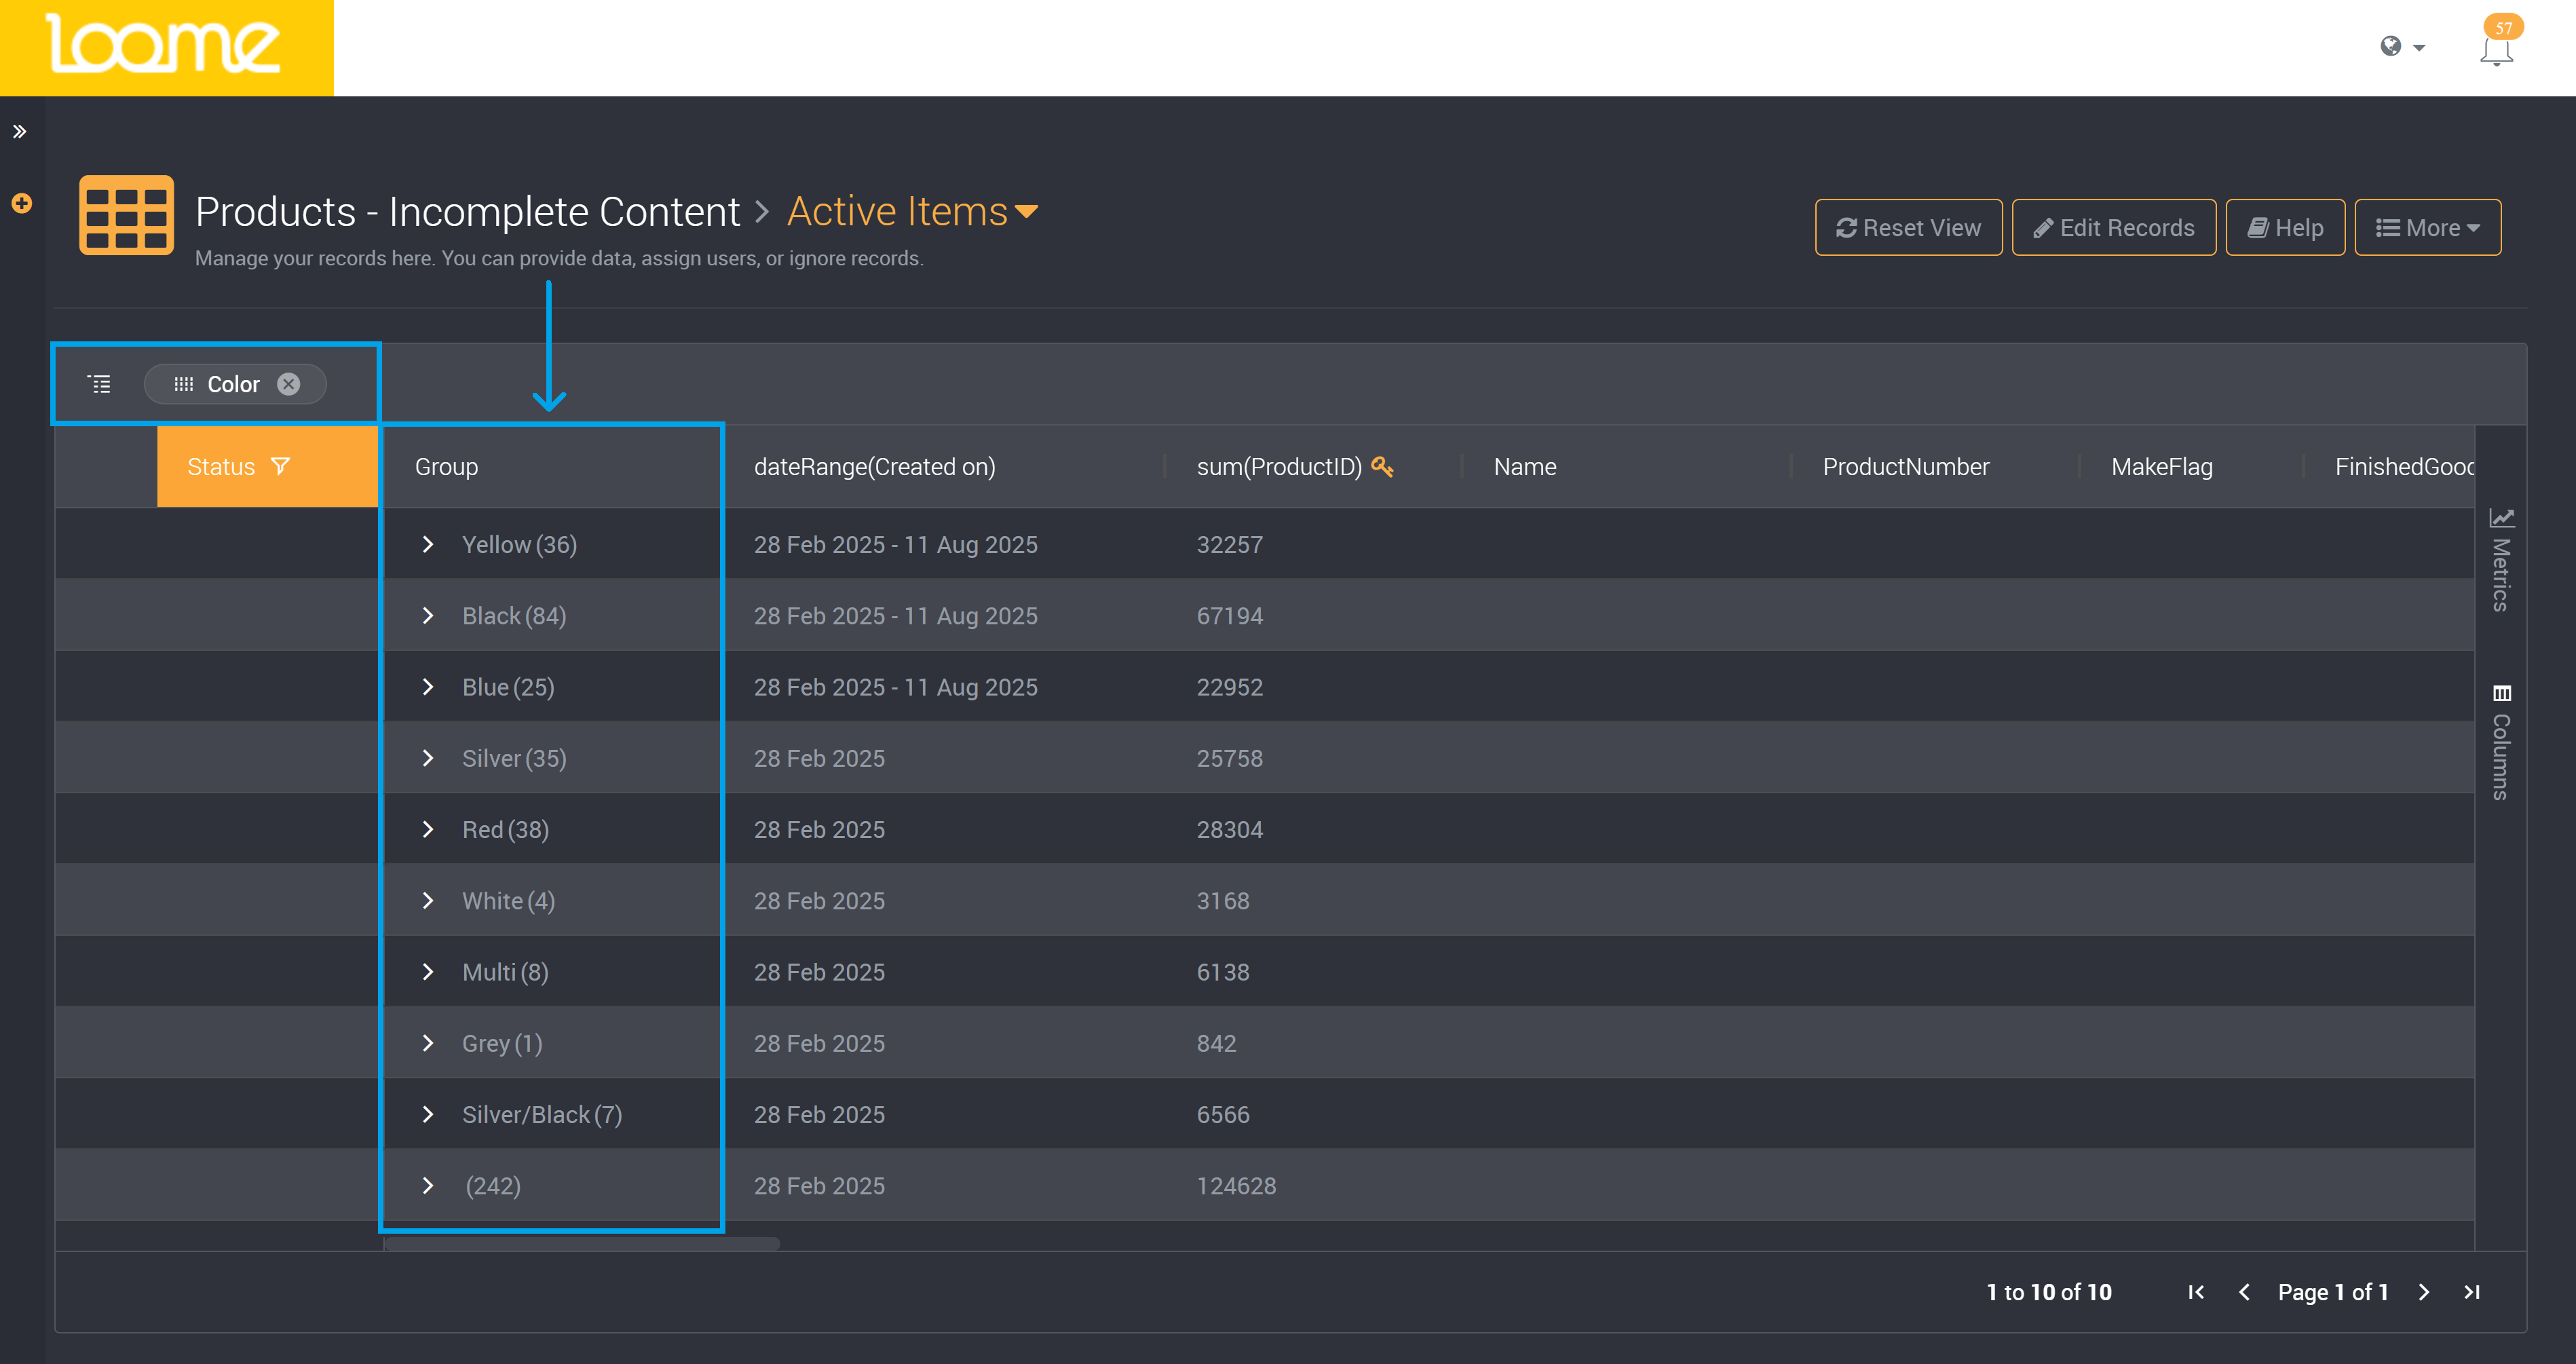The height and width of the screenshot is (1364, 2576).
Task: Click the horizontal scrollbar under the table
Action: (582, 1243)
